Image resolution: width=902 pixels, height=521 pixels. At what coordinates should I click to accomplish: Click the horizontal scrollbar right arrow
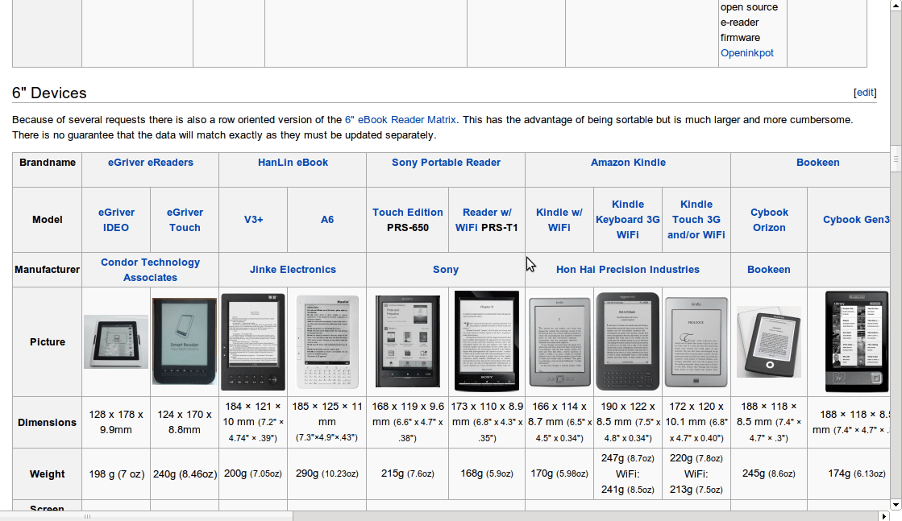point(885,516)
